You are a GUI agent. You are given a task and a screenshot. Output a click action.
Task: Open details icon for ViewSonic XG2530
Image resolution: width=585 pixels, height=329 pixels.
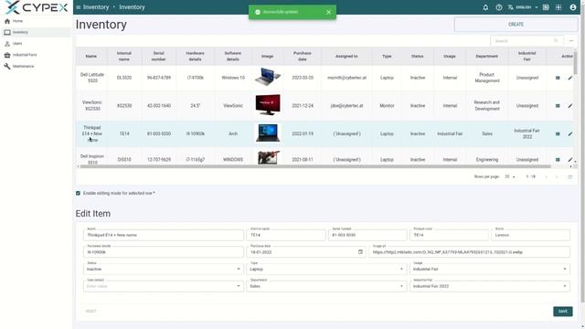tap(558, 106)
